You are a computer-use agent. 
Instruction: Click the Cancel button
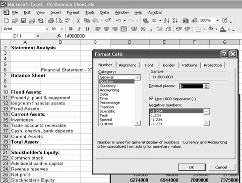(221, 167)
